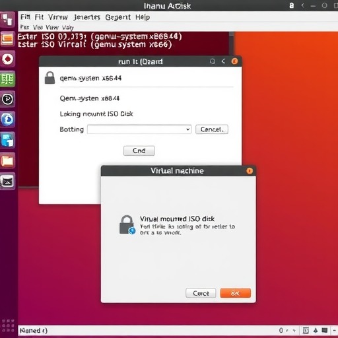The image size is (338, 338).
Task: Click the boxed icon in bottom status bar
Action: (x=306, y=330)
